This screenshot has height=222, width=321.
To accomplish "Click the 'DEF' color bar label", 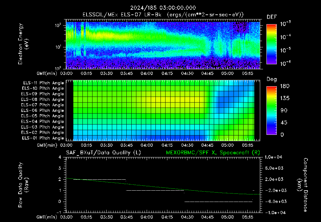I will coord(271,17).
